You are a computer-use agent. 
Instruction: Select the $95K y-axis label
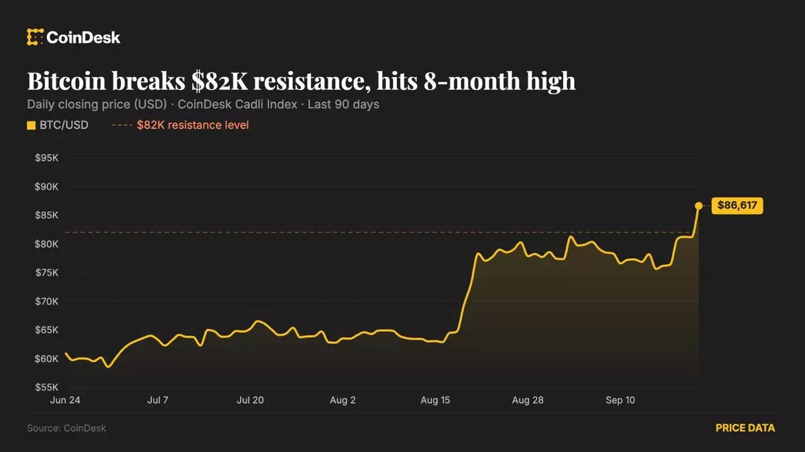(47, 158)
